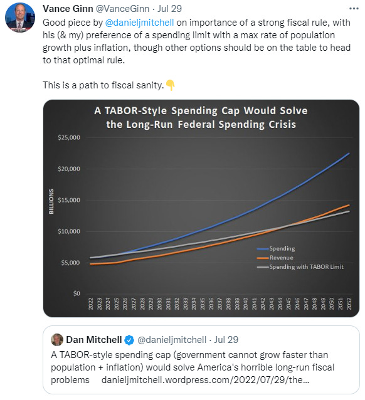Screen dimensions: 365x400
Task: Open Vance Ginn's profile picture
Action: click(x=20, y=18)
